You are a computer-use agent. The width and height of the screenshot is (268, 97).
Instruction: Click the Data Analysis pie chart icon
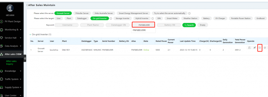pyautogui.click(x=2, y=46)
